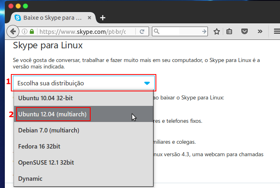This screenshot has height=188, width=280.
Task: Click the browser back arrow button
Action: pyautogui.click(x=12, y=31)
